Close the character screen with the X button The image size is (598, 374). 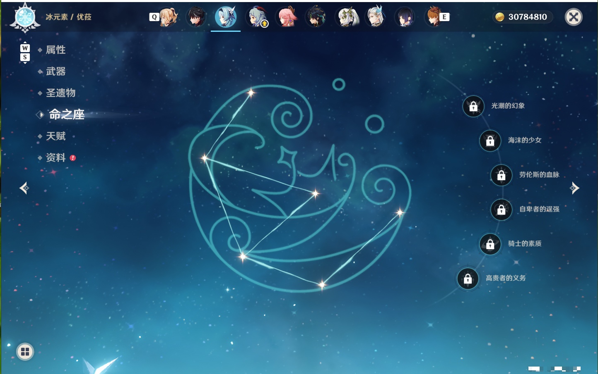(x=574, y=17)
